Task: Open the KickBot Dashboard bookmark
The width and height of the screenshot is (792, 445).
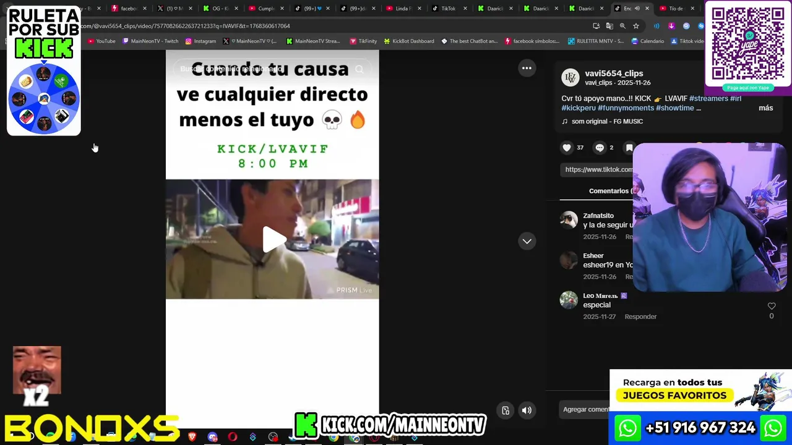Action: pos(409,41)
